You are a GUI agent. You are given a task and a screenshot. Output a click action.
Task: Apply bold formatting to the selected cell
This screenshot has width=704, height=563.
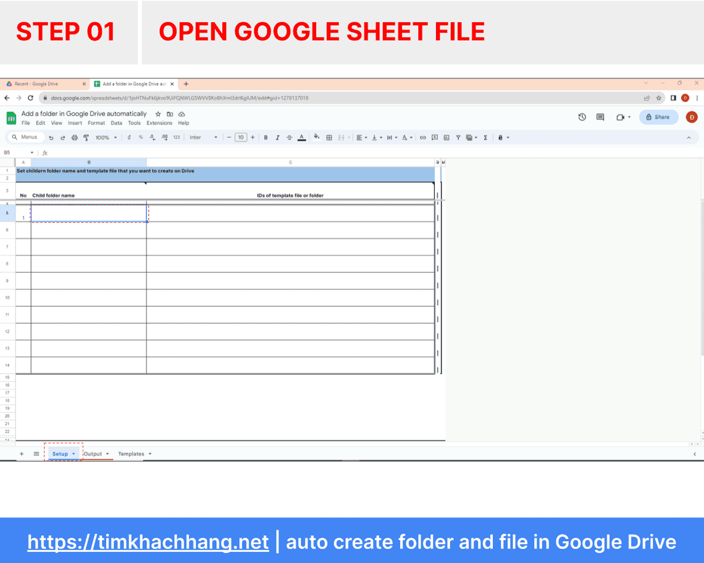click(x=266, y=137)
